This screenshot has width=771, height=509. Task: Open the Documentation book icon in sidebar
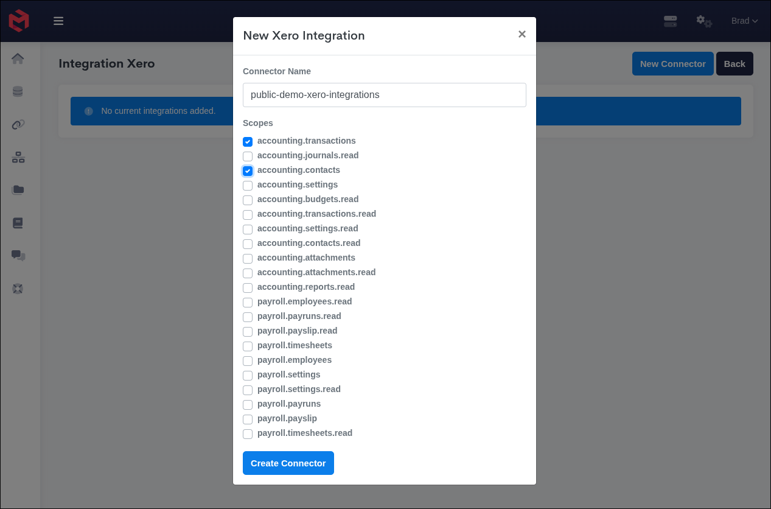pyautogui.click(x=18, y=223)
